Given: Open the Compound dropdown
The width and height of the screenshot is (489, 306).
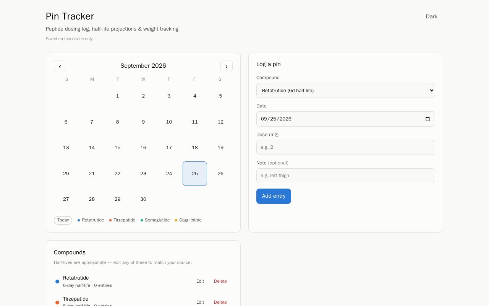Looking at the screenshot, I should [x=346, y=91].
